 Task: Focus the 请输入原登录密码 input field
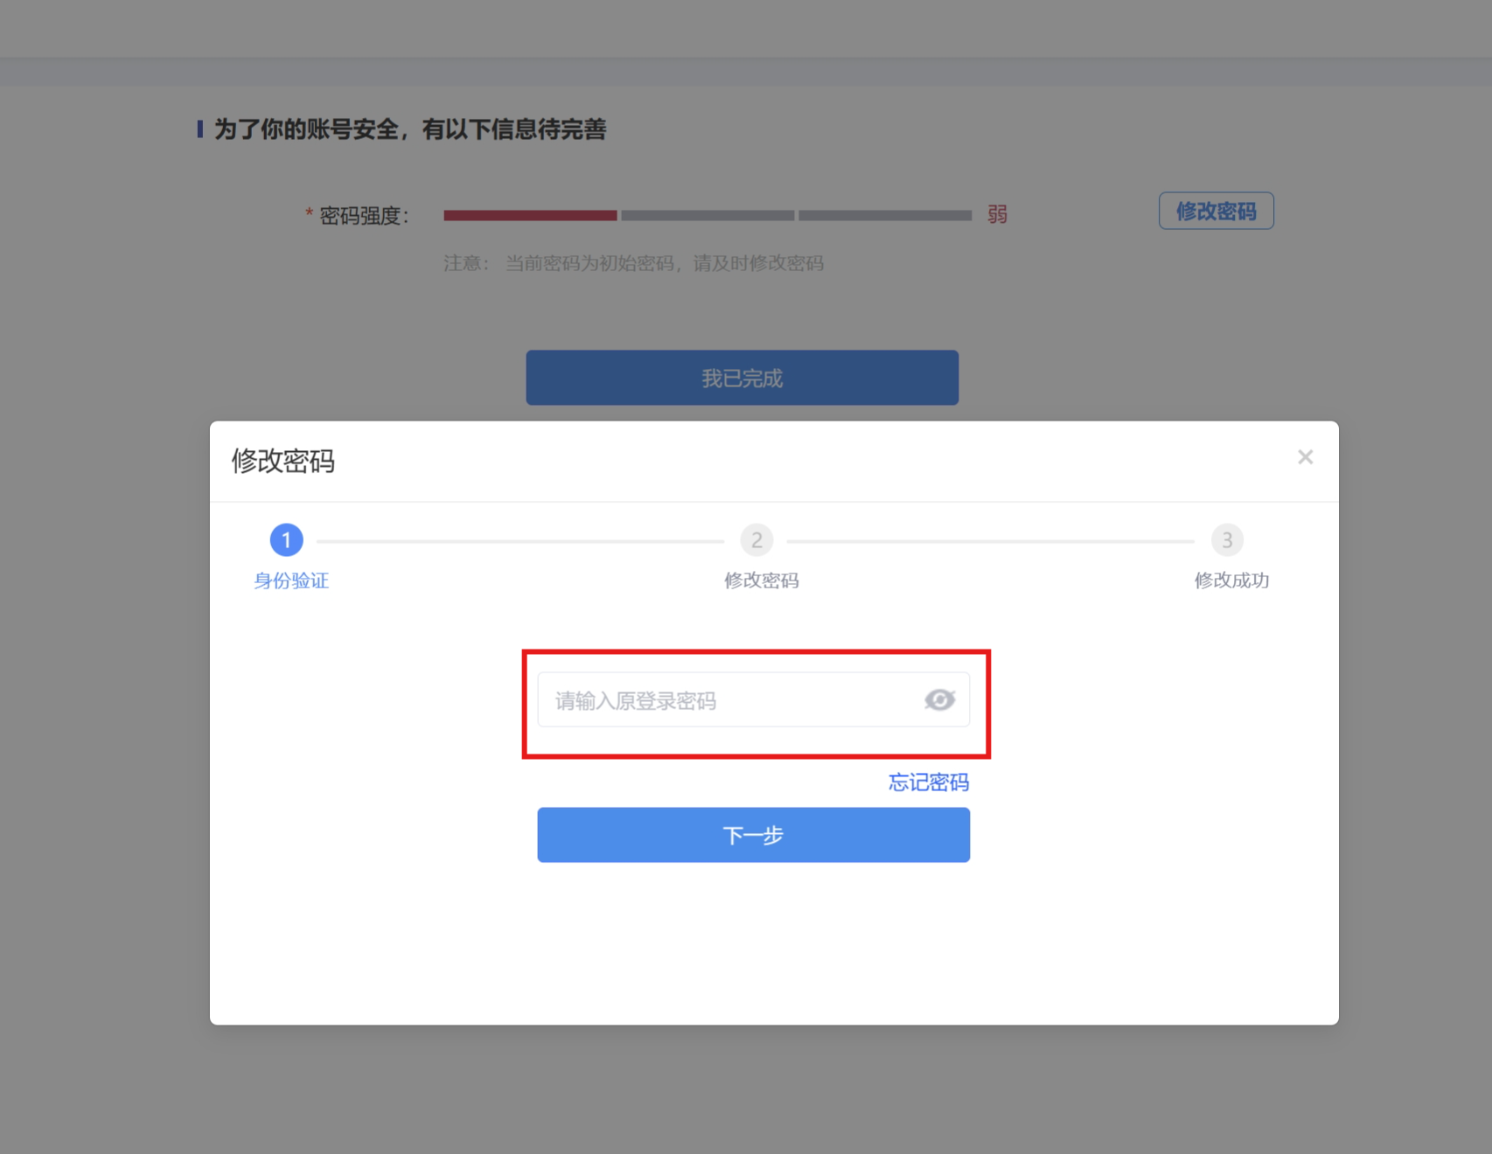coord(753,699)
